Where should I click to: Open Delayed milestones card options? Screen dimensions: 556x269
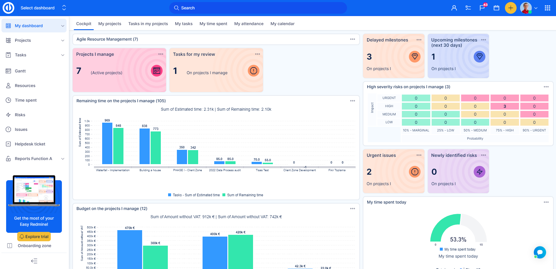pyautogui.click(x=419, y=40)
